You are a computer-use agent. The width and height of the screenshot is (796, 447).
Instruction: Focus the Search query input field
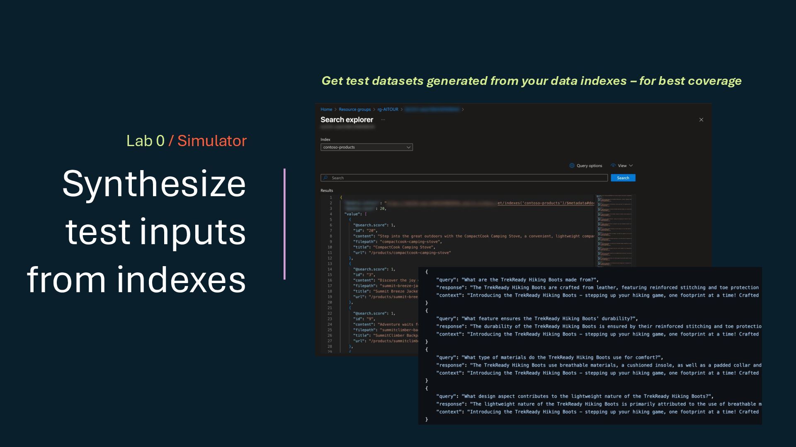point(464,178)
